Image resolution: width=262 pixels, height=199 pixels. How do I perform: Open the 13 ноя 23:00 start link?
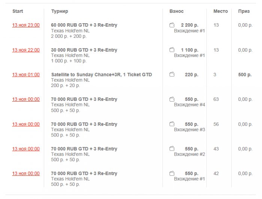point(26,25)
